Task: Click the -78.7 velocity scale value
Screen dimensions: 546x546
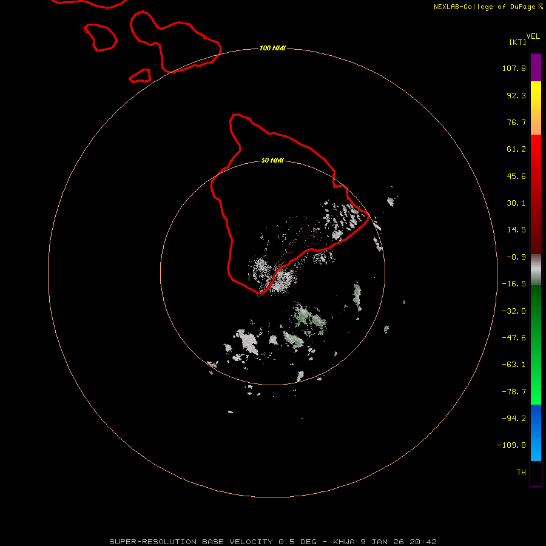Action: point(514,392)
